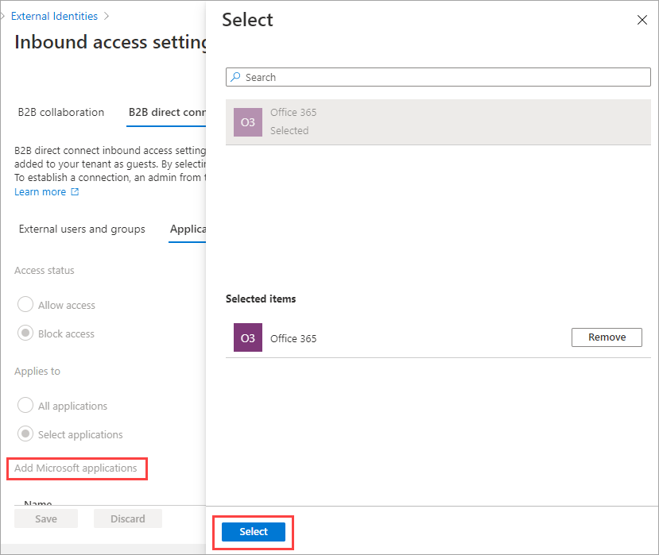Image resolution: width=659 pixels, height=555 pixels.
Task: Click the Office 365 icon under Selected items
Action: (x=246, y=337)
